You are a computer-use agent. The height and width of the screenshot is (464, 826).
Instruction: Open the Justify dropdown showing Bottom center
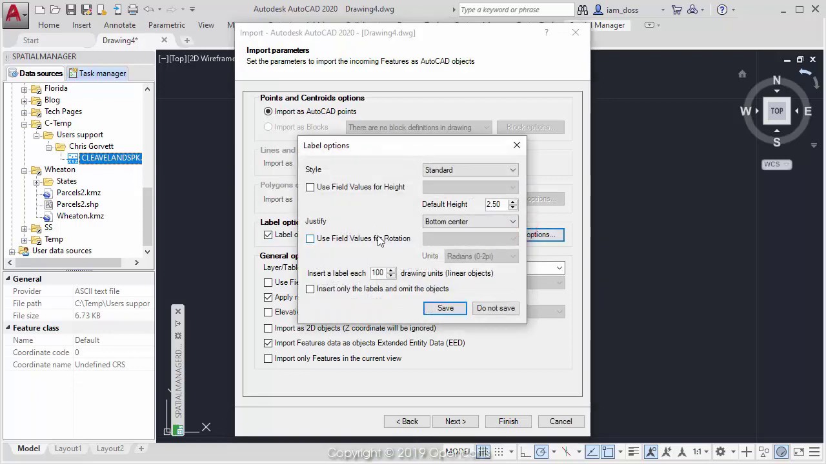[470, 222]
